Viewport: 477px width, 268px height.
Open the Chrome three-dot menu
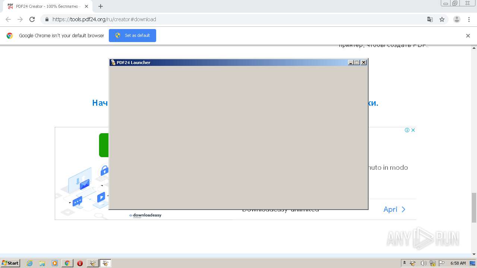469,19
